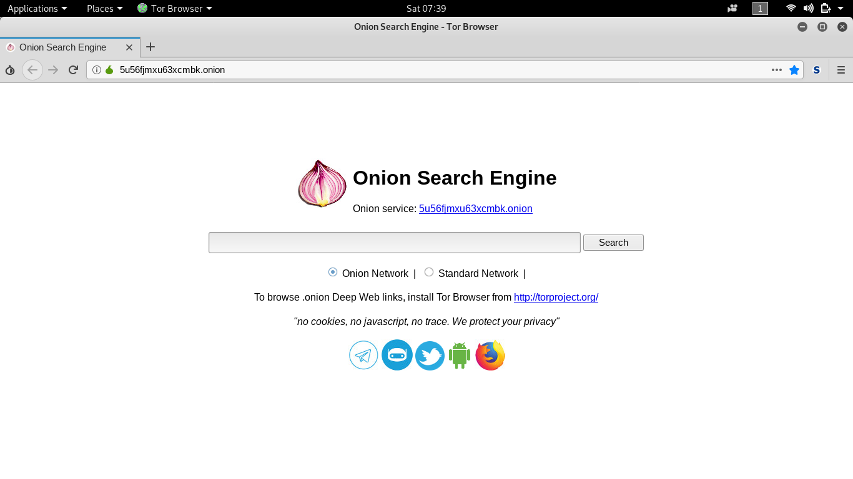This screenshot has width=853, height=479.
Task: Click the green onion icon in address bar
Action: [109, 70]
